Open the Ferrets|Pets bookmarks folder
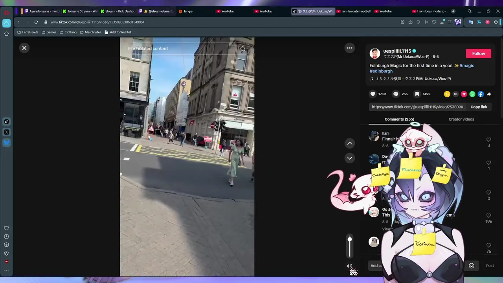Viewport: 503px width, 283px height. [x=28, y=32]
